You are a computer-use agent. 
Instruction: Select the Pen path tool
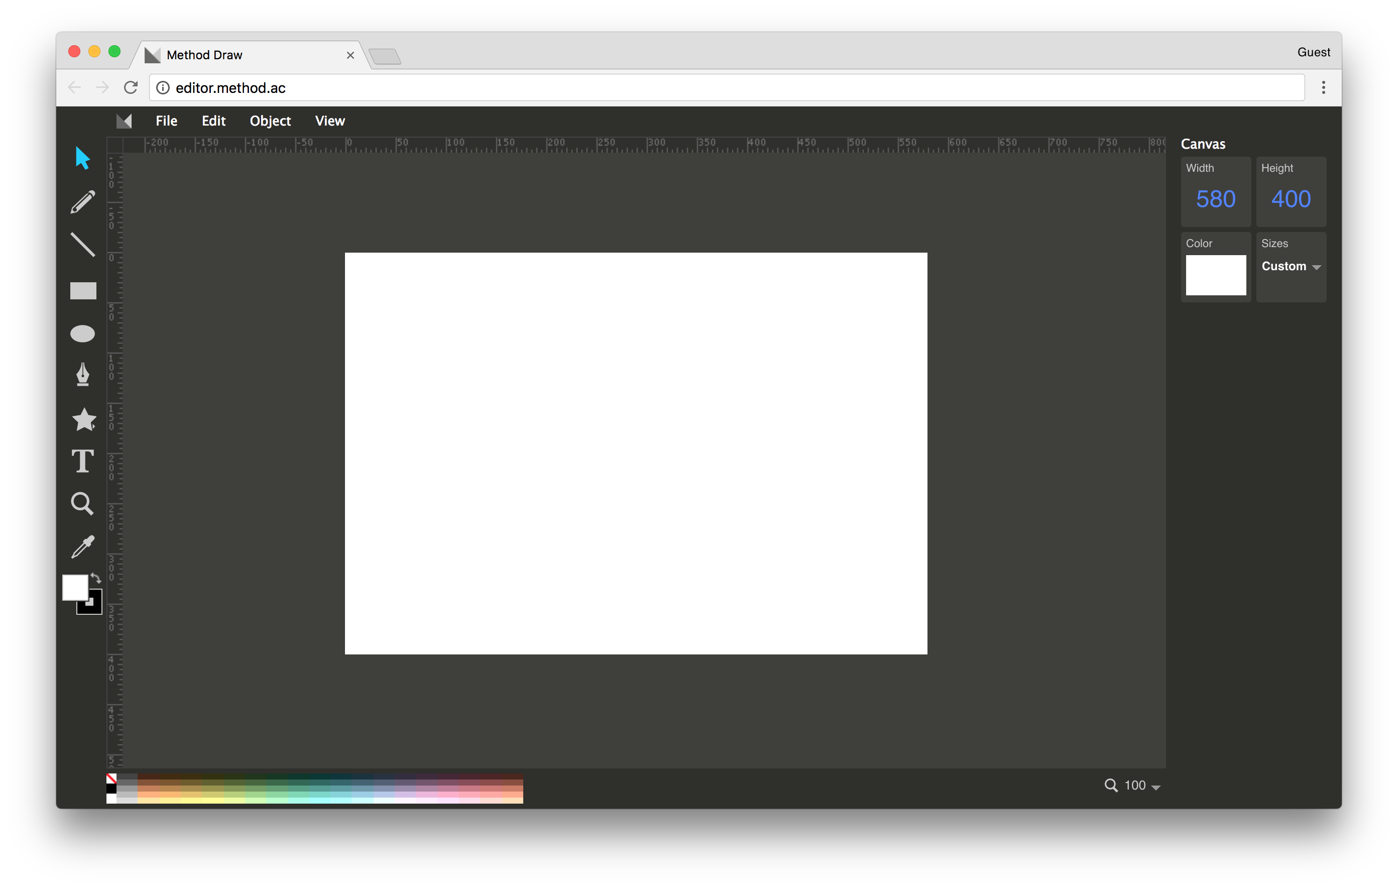point(82,375)
